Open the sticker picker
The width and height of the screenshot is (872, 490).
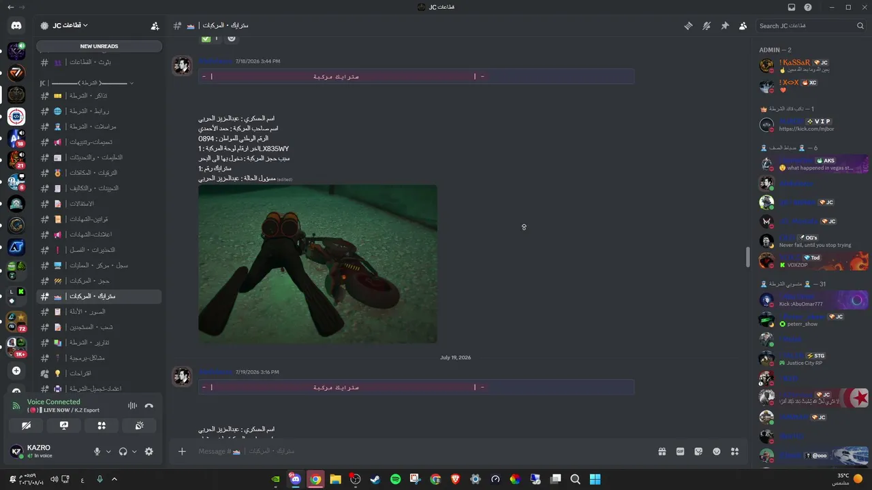click(698, 451)
